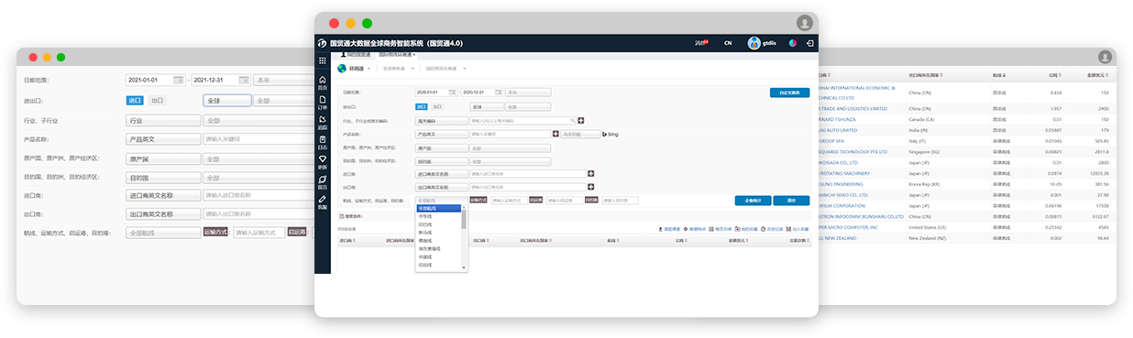This screenshot has width=1133, height=338.
Task: Go to 首页 home icon in sidebar
Action: point(322,82)
